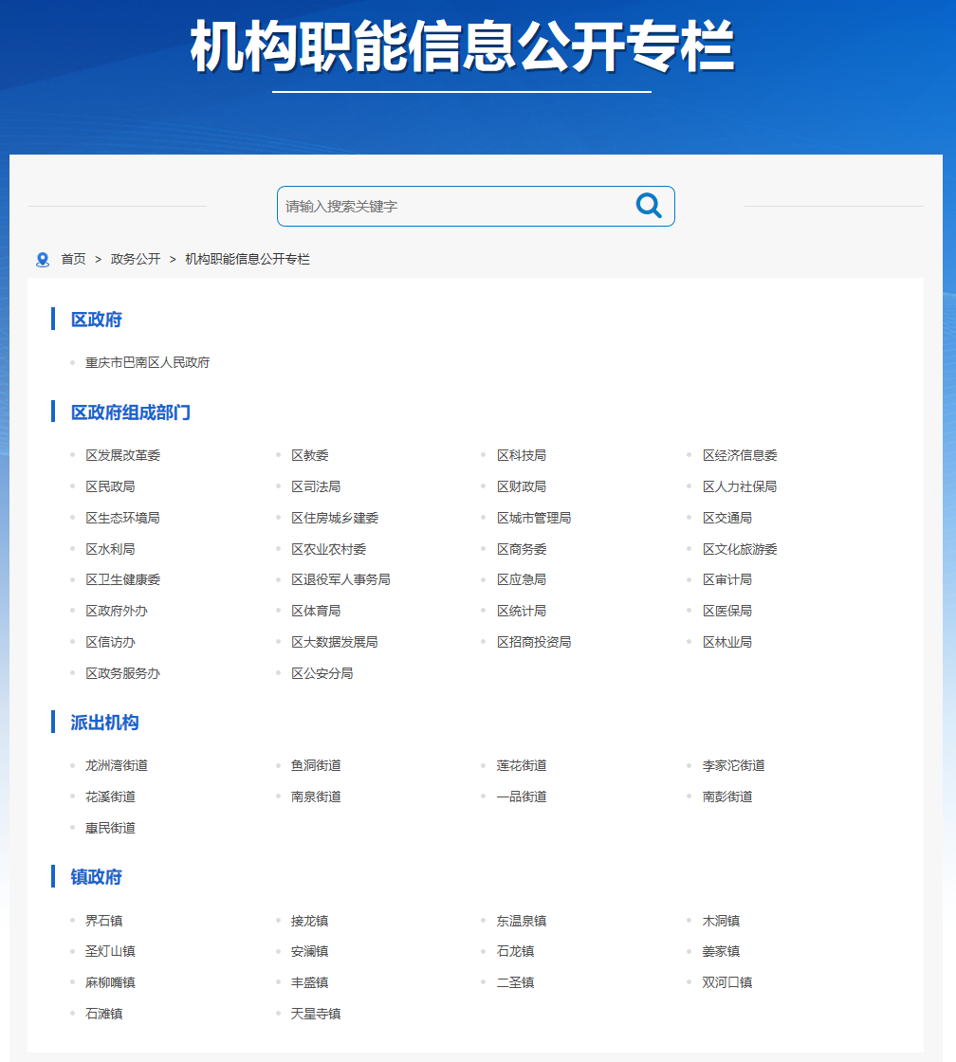Open 区司法局 link
This screenshot has height=1062, width=956.
(316, 486)
